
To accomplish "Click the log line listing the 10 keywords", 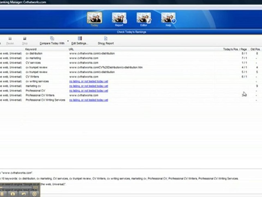I will coord(119,179).
